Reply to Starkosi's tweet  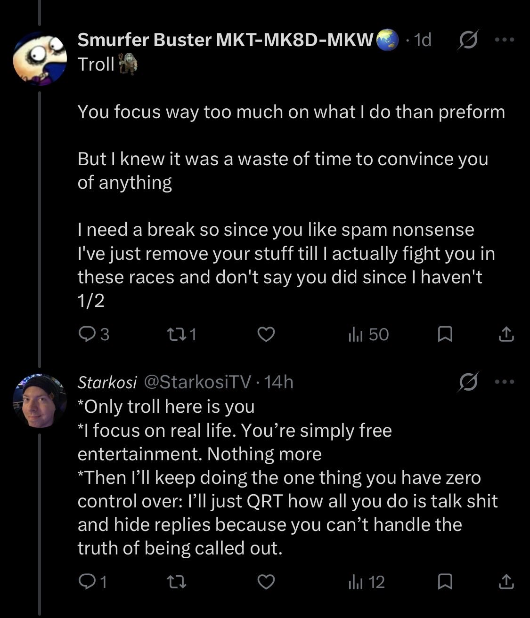87,583
